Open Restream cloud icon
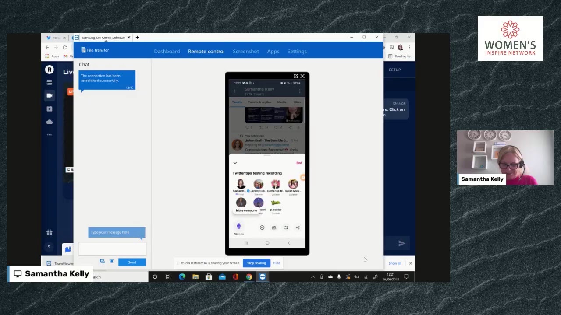The height and width of the screenshot is (315, 561). [49, 122]
